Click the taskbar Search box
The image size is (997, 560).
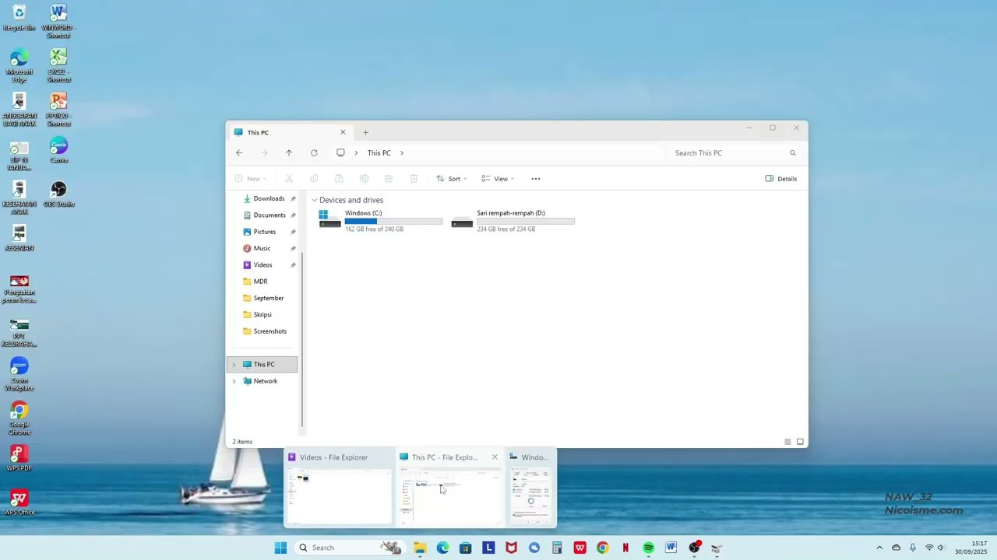pyautogui.click(x=349, y=548)
